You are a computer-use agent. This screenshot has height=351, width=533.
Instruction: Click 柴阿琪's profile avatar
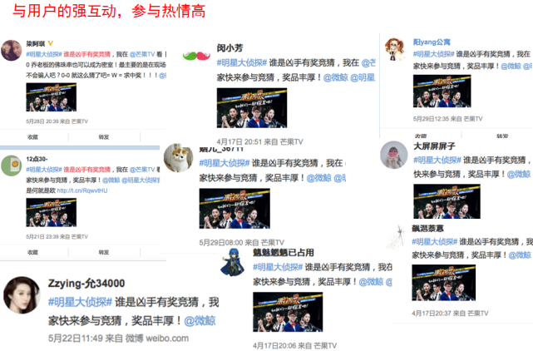(11, 50)
